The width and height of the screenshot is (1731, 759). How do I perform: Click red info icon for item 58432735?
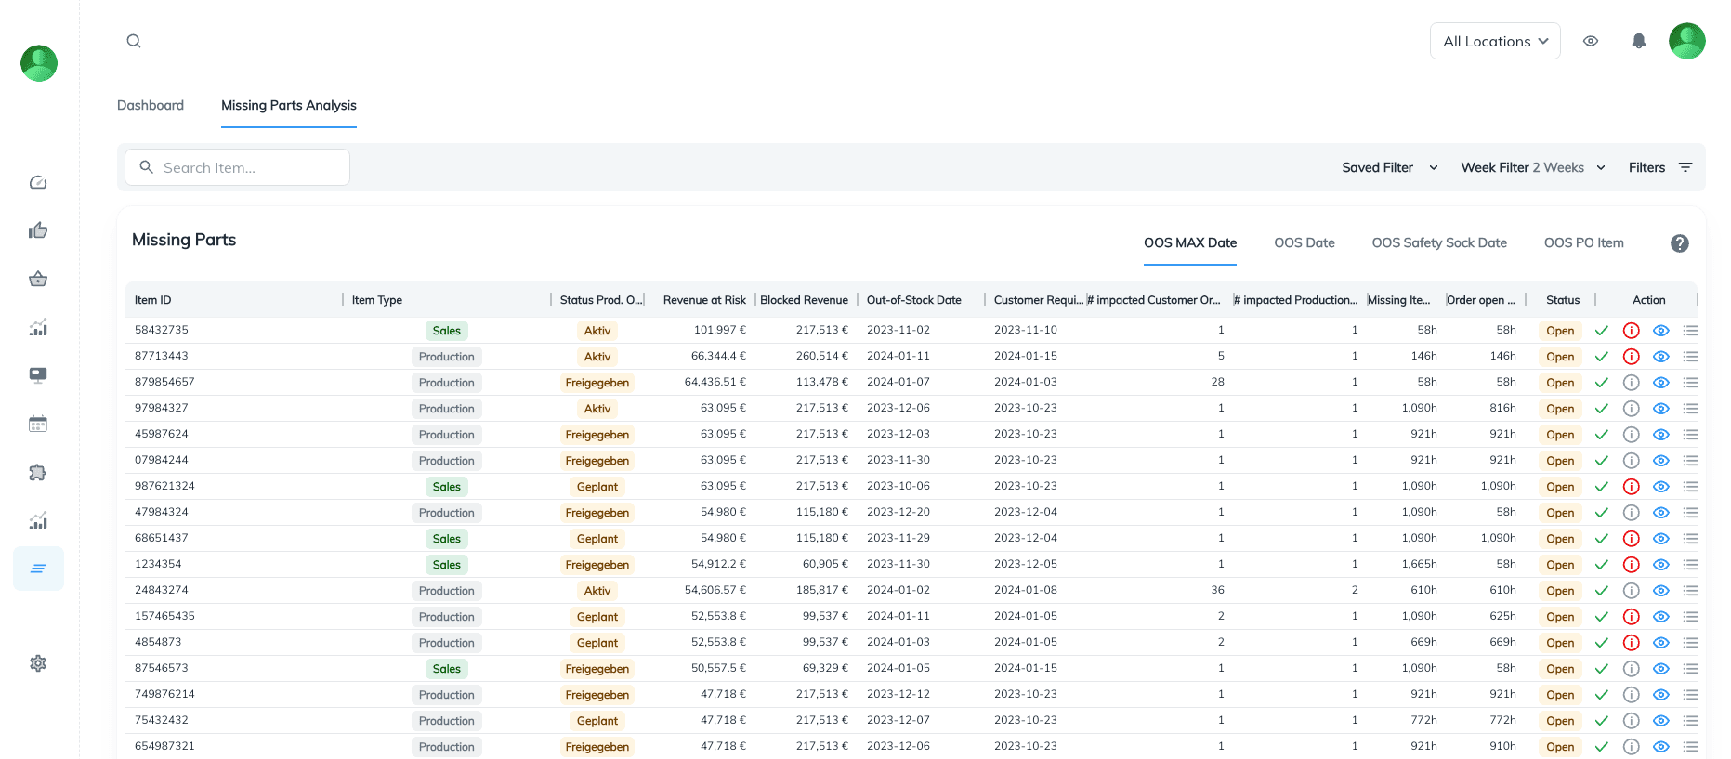coord(1631,331)
